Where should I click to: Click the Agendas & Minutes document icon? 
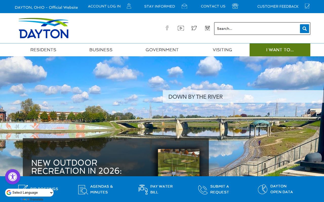coord(83,189)
